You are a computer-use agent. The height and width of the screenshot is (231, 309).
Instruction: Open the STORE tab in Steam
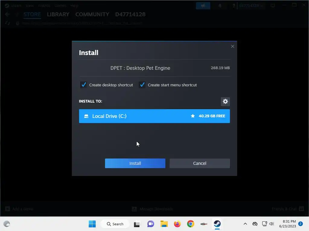click(x=32, y=14)
